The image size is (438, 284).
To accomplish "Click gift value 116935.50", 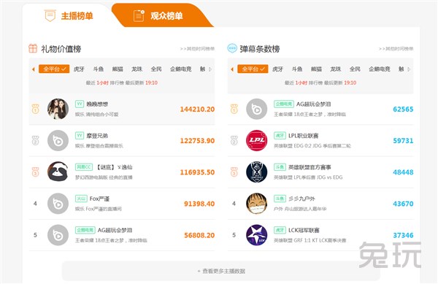I will [197, 172].
